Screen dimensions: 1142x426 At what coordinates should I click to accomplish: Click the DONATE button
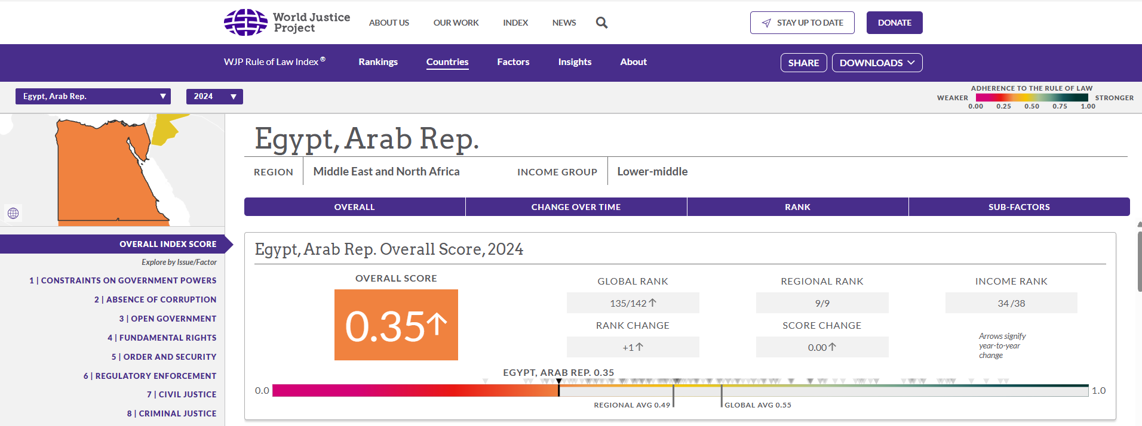pos(894,23)
